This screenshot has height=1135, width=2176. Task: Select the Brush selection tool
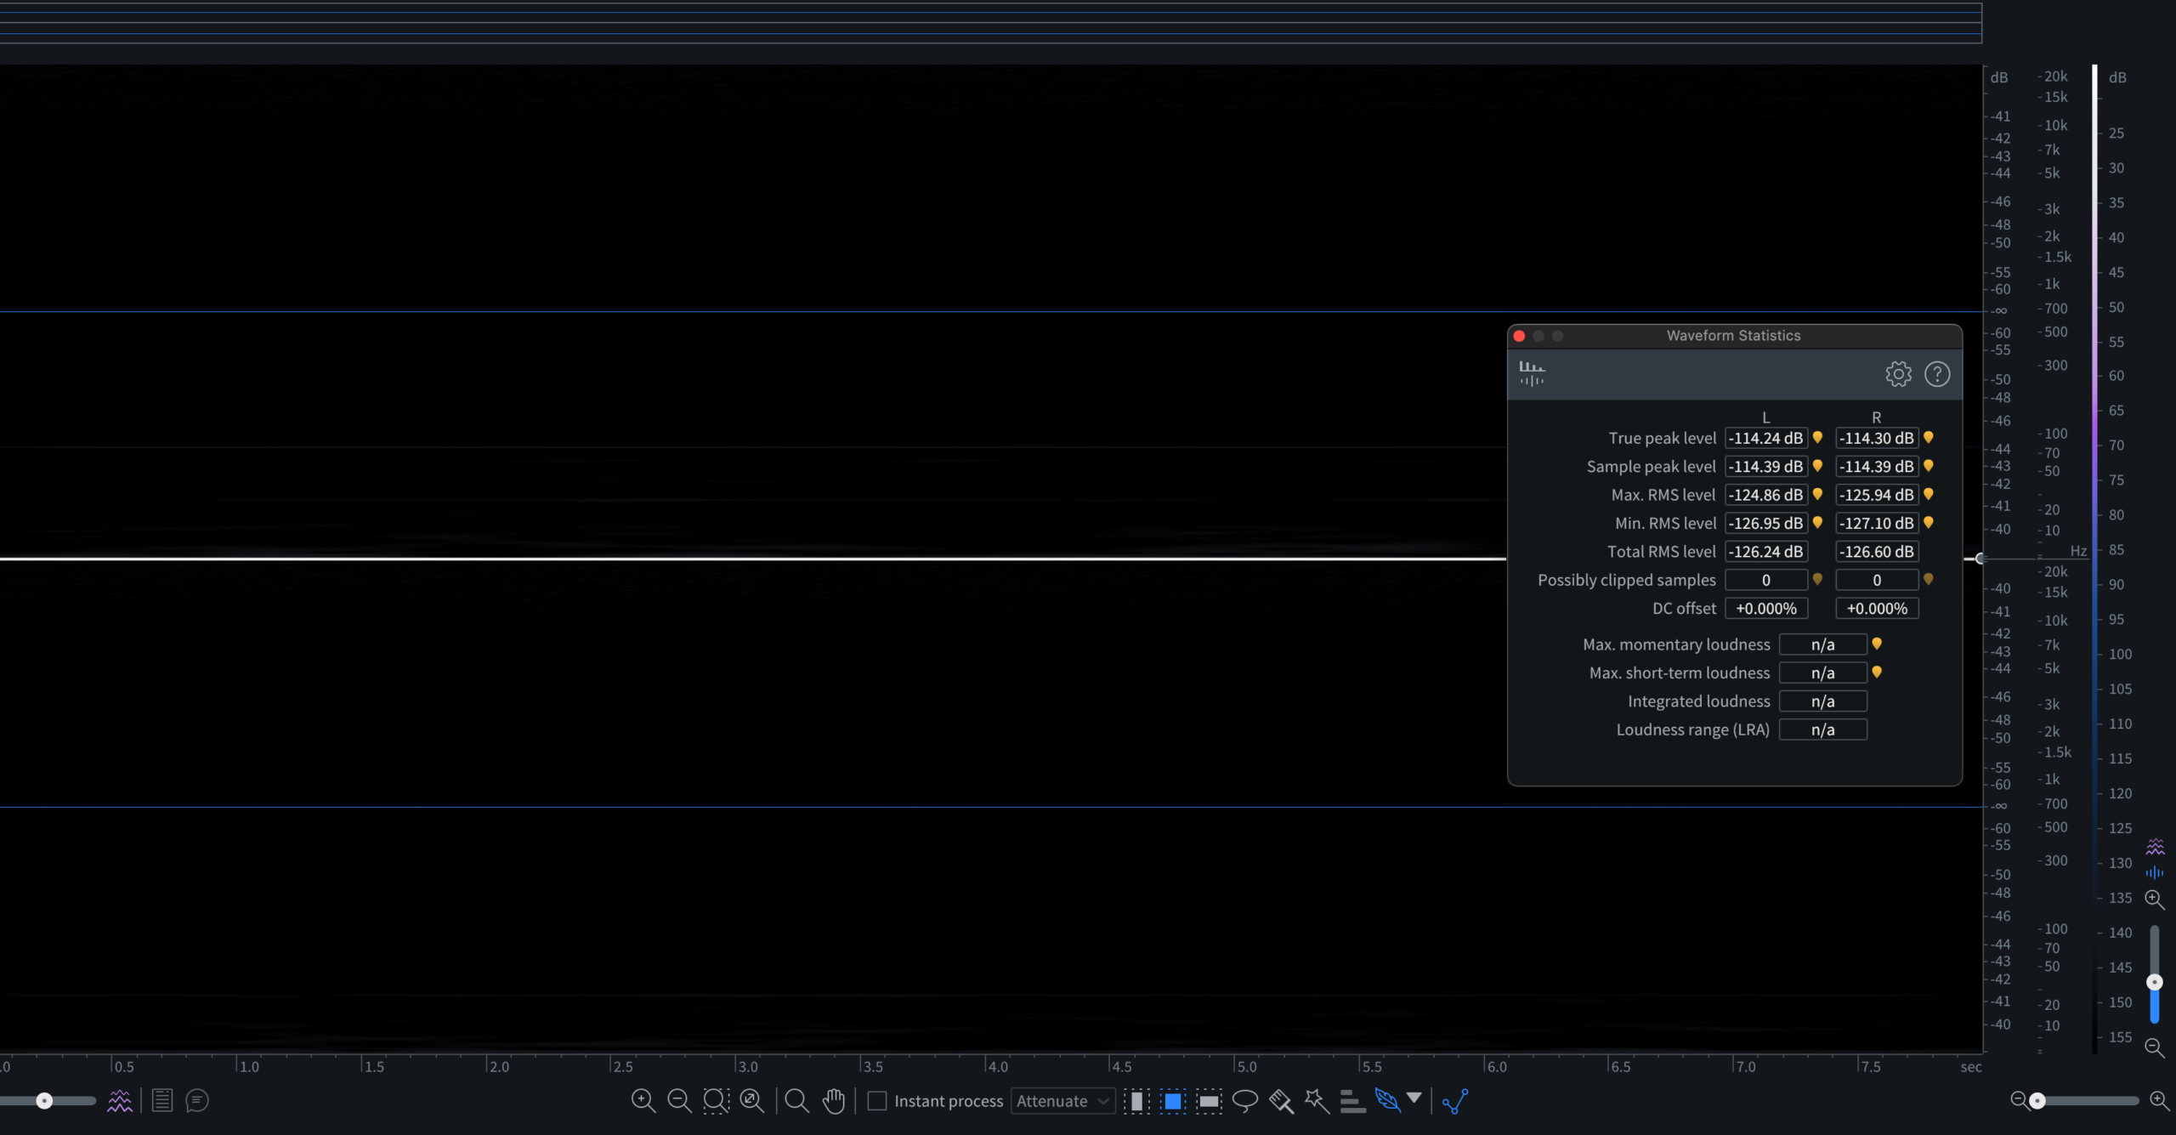click(1281, 1101)
